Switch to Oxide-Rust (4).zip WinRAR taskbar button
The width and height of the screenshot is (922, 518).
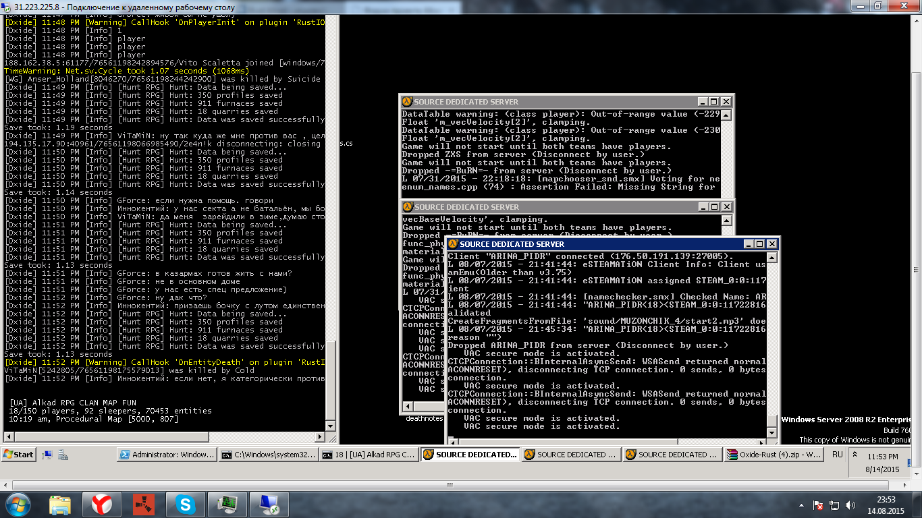click(x=774, y=455)
